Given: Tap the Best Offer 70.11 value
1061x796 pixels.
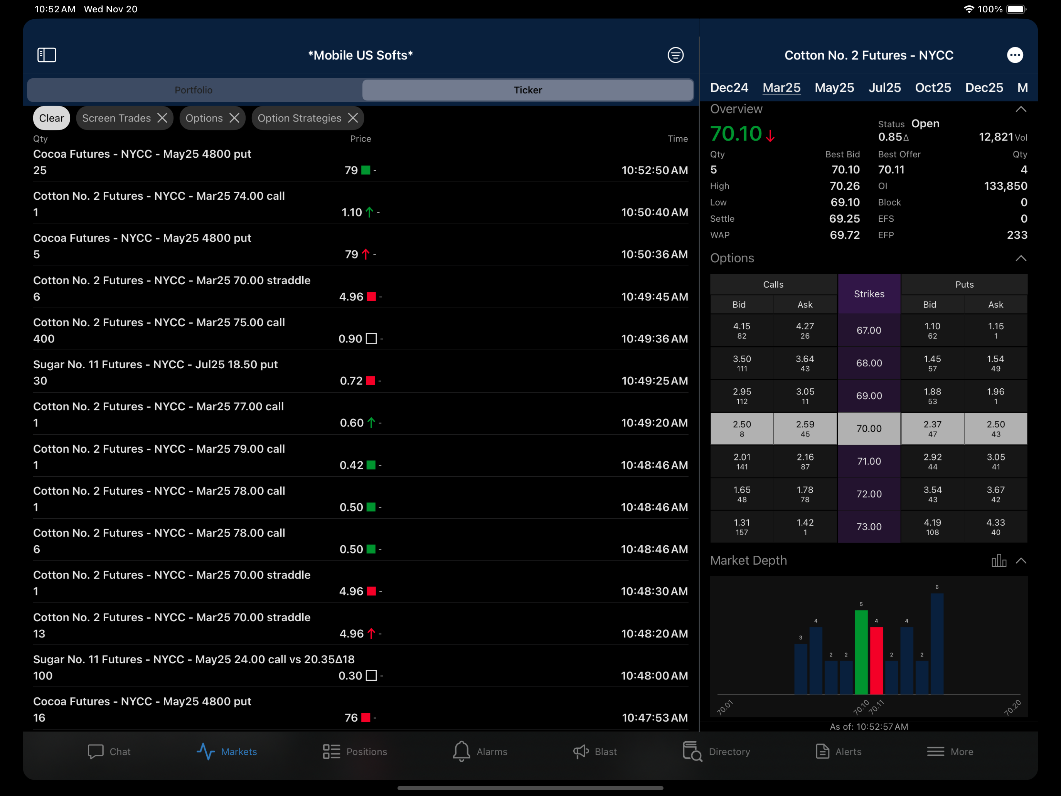Looking at the screenshot, I should point(891,170).
